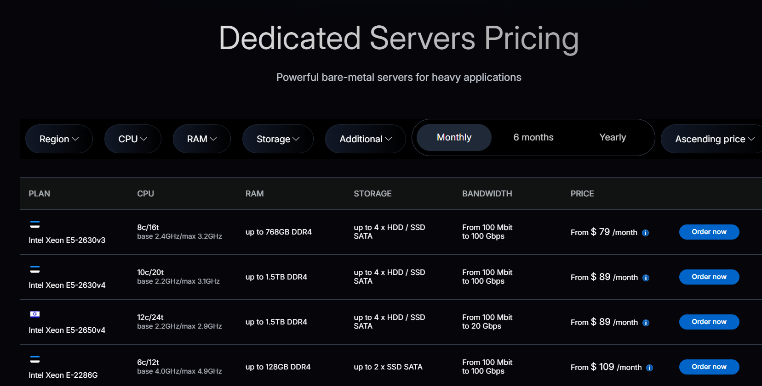Open price info icon beside $79 /month
The height and width of the screenshot is (386, 762).
(645, 233)
